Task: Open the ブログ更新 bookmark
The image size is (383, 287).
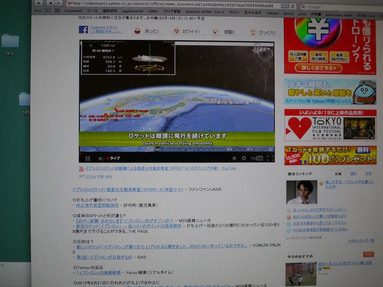Action: coord(171,11)
